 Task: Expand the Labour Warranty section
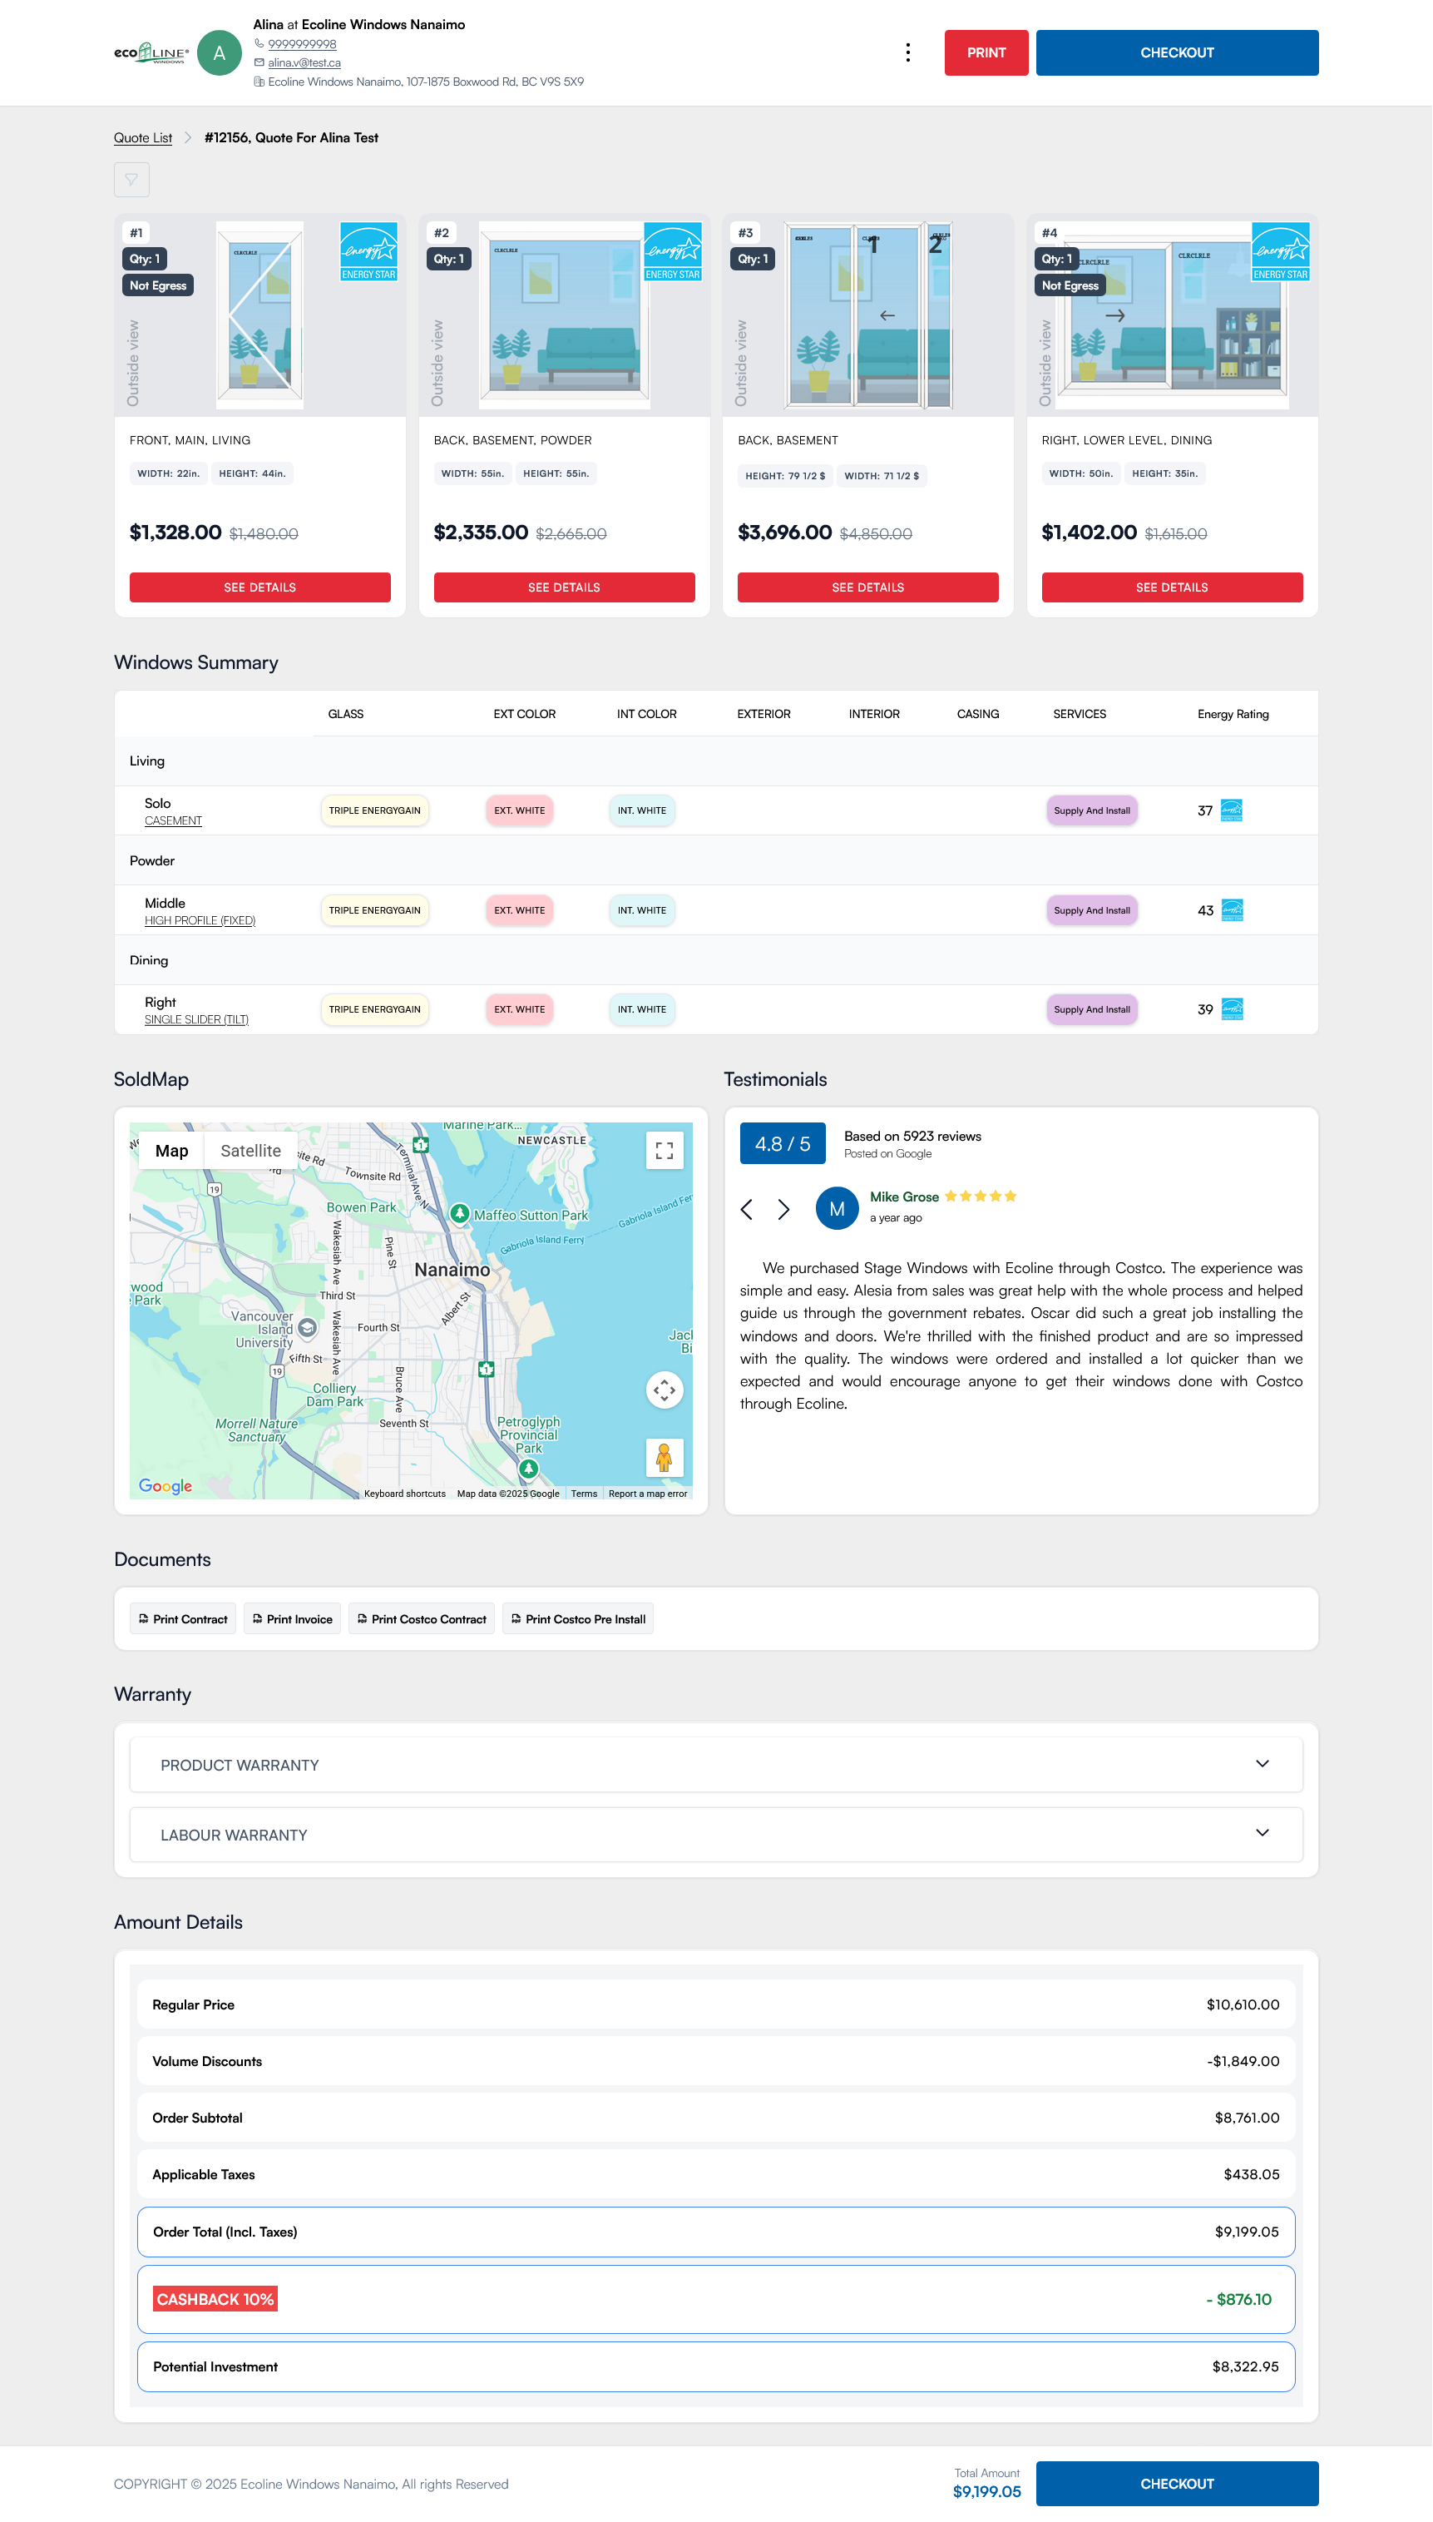(715, 1834)
